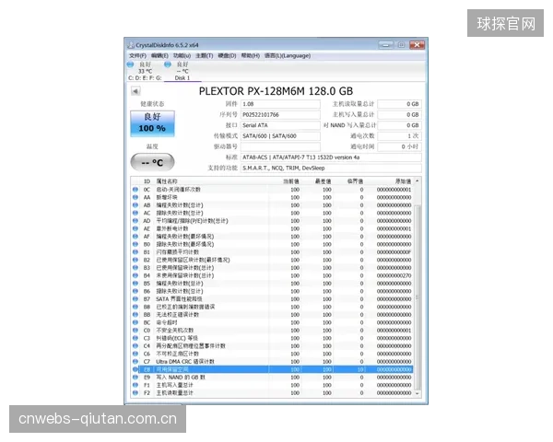This screenshot has width=553, height=442.
Task: Open the 文件(F) menu
Action: tap(137, 55)
